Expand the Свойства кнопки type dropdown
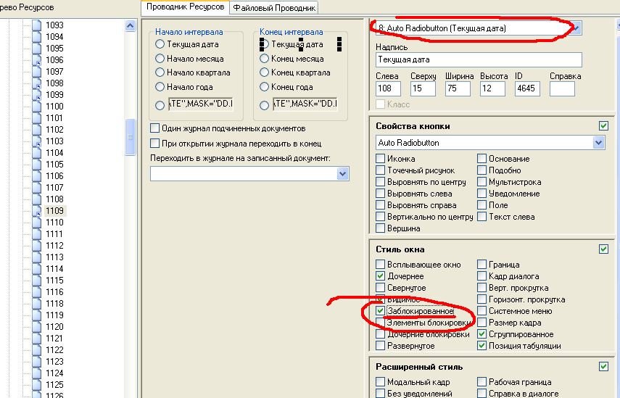The width and height of the screenshot is (620, 398). pos(598,143)
